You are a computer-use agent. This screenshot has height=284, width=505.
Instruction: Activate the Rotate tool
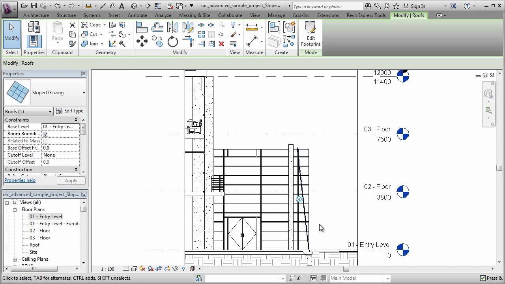(x=172, y=41)
